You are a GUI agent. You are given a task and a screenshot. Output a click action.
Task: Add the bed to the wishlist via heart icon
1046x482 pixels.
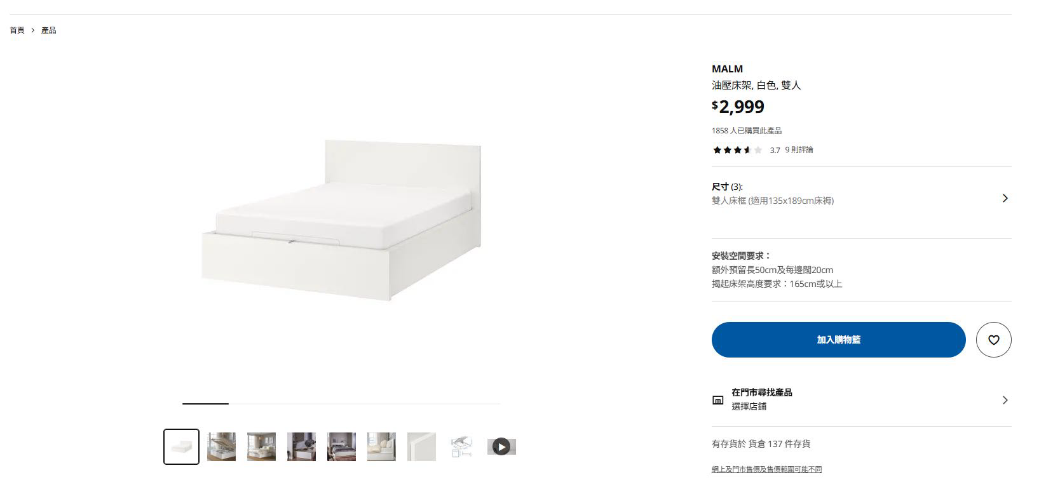tap(993, 340)
